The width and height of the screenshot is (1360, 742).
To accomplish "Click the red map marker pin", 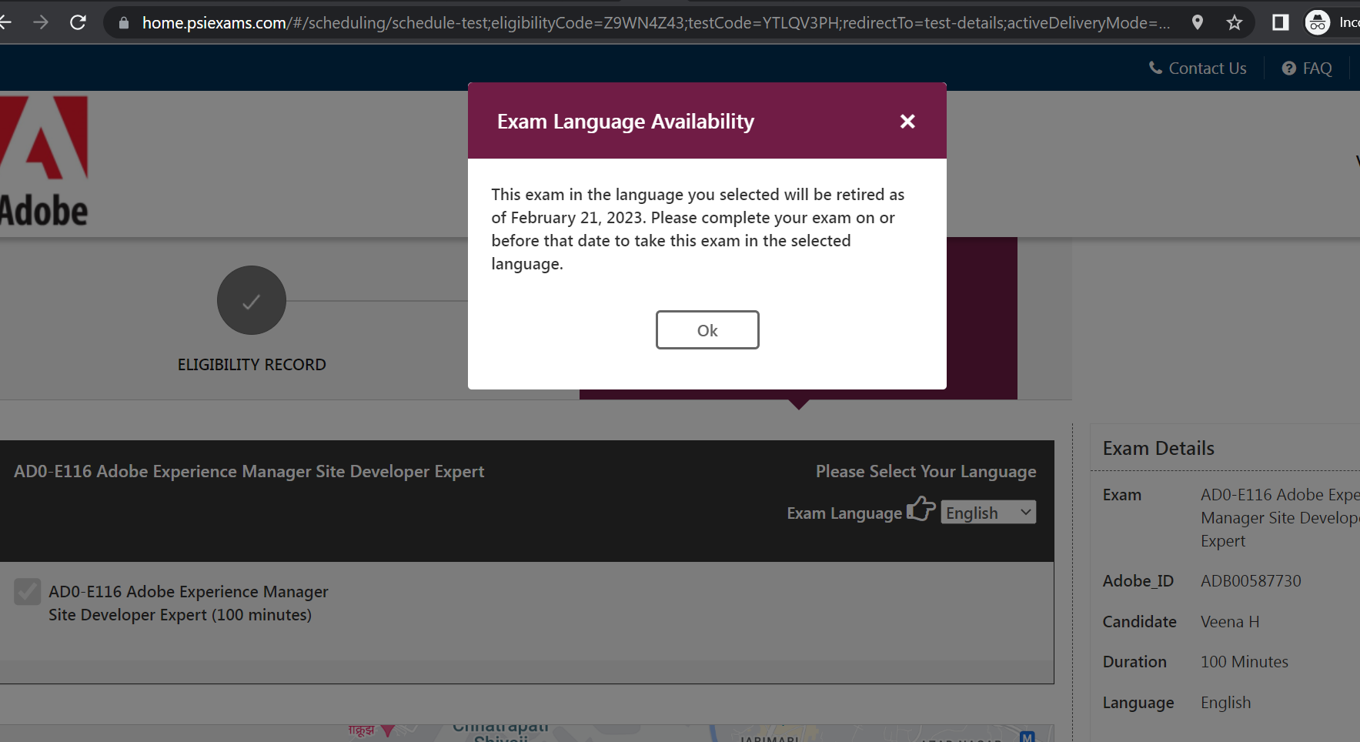I will (x=388, y=730).
